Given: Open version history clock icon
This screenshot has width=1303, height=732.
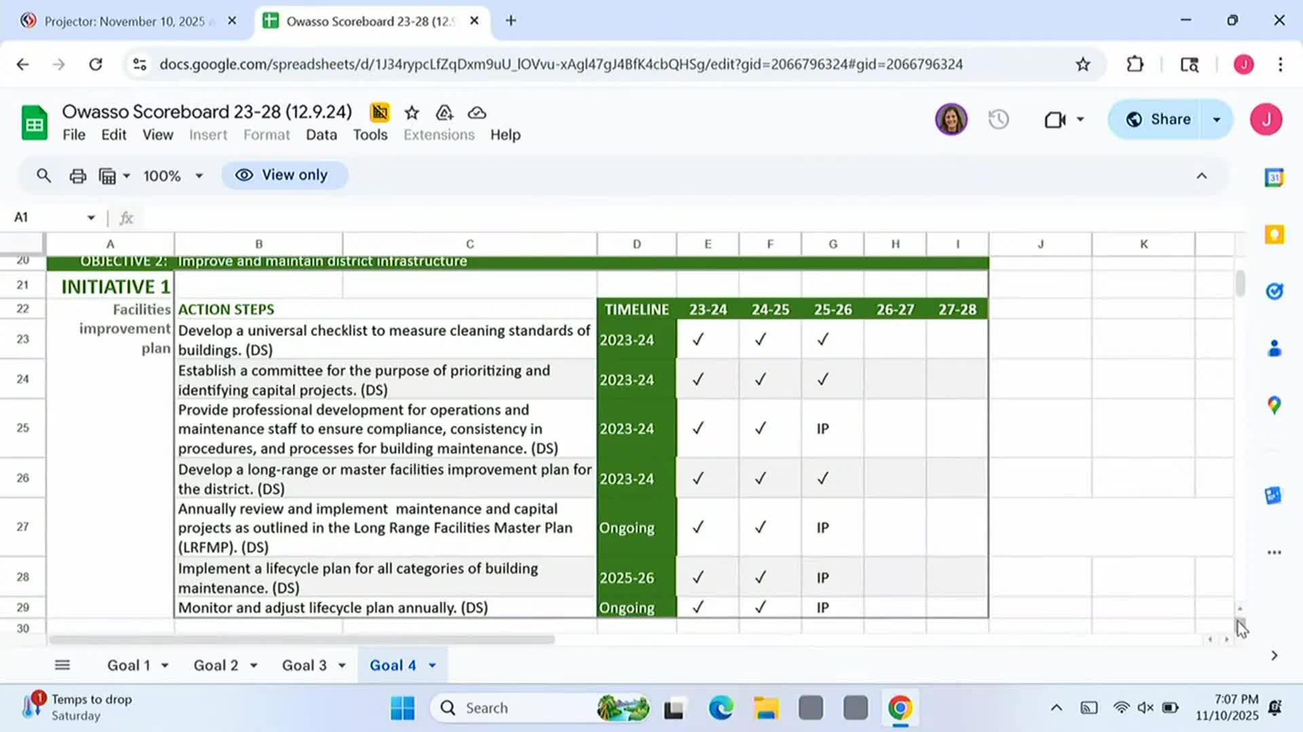Looking at the screenshot, I should 998,120.
